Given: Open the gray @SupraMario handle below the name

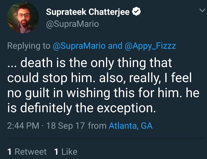Looking at the screenshot, I should tap(72, 24).
